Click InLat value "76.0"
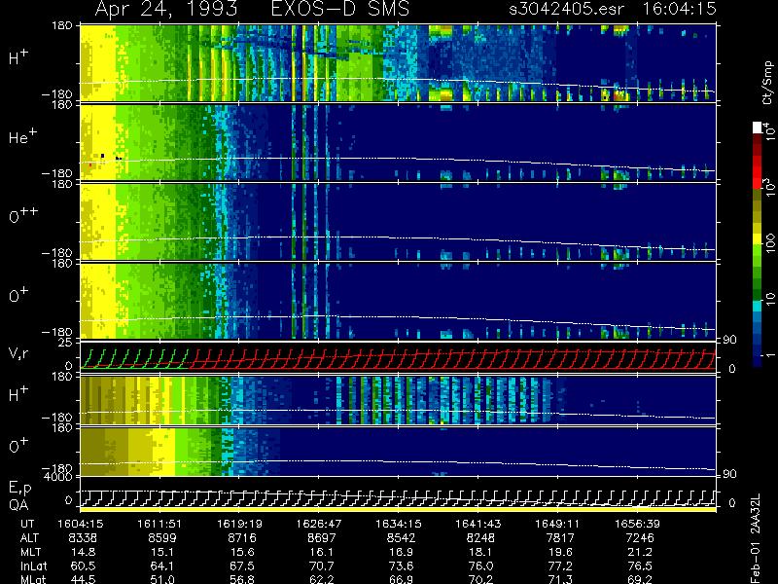The height and width of the screenshot is (584, 778). 480,566
